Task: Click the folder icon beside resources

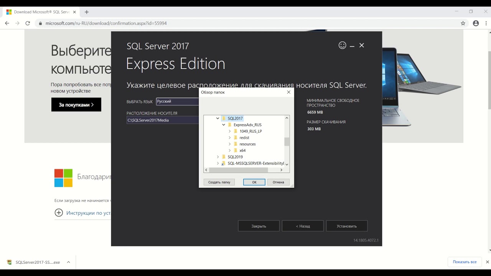Action: (x=236, y=144)
